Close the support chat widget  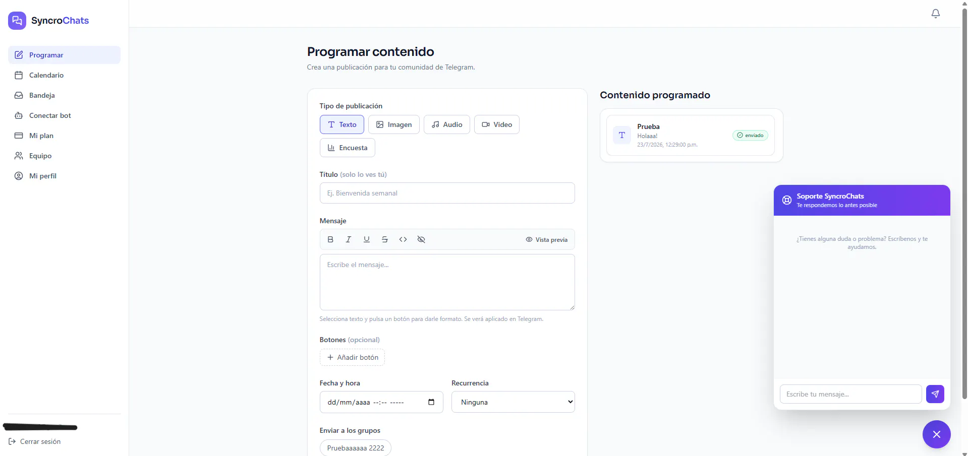[937, 434]
